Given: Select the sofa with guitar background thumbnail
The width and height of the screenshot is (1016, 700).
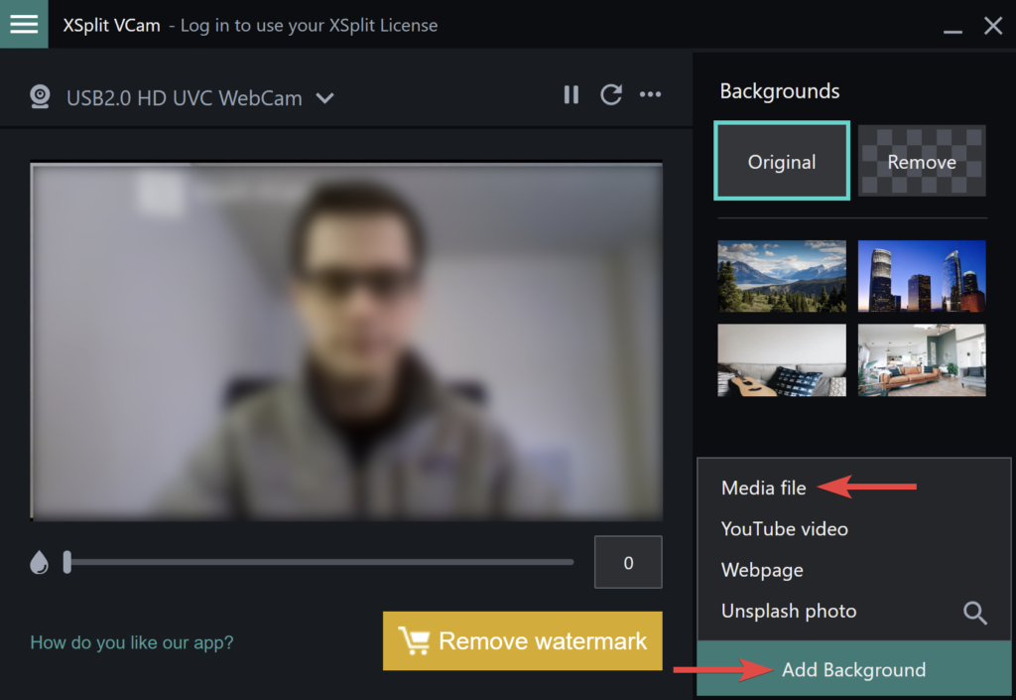Looking at the screenshot, I should [x=782, y=360].
